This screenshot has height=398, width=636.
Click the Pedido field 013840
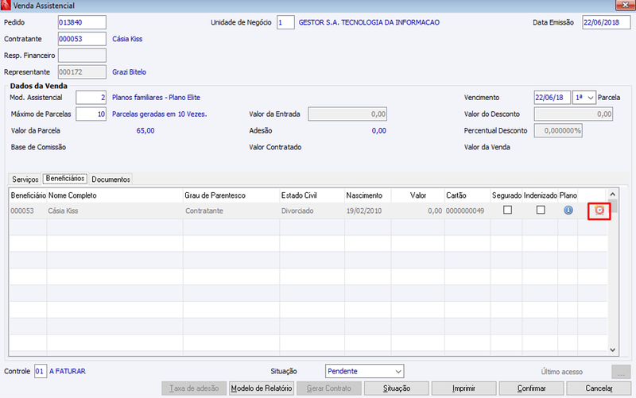point(82,22)
